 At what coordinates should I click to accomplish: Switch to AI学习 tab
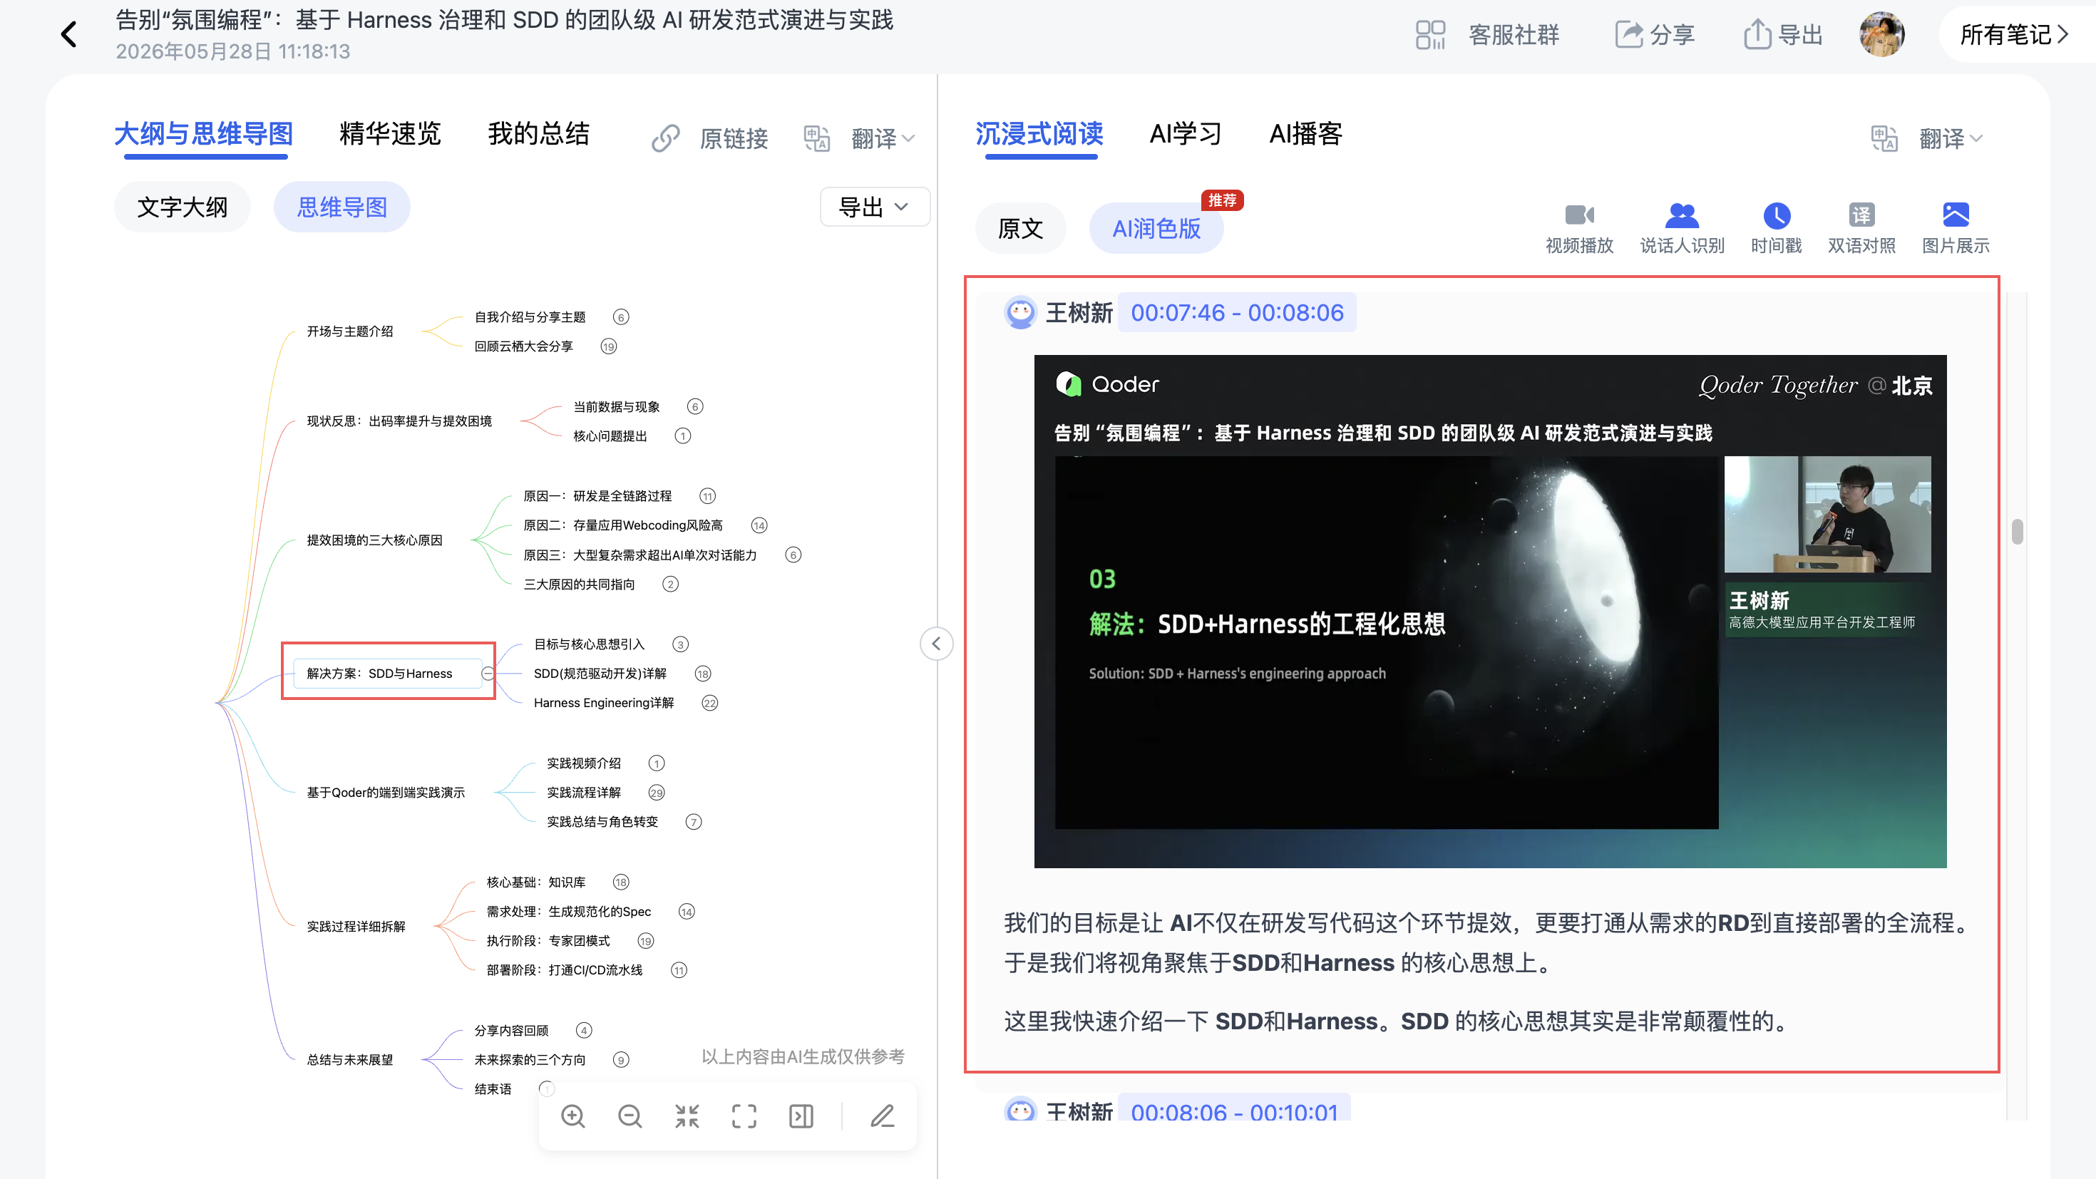pos(1186,134)
